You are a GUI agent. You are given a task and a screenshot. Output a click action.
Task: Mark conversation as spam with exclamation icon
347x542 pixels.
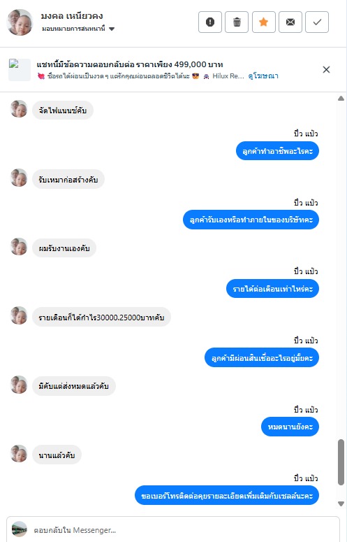click(x=209, y=22)
